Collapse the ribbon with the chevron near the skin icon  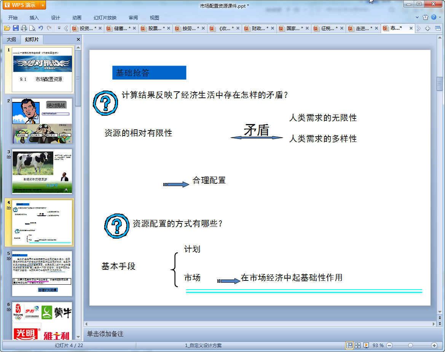[417, 17]
